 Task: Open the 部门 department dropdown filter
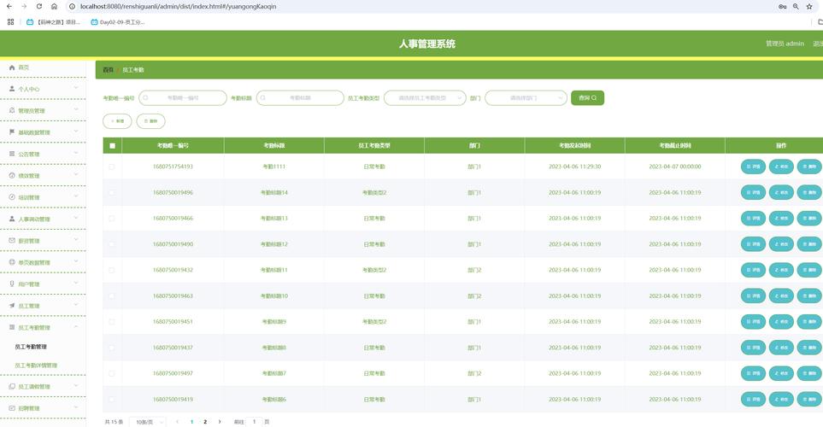[526, 98]
